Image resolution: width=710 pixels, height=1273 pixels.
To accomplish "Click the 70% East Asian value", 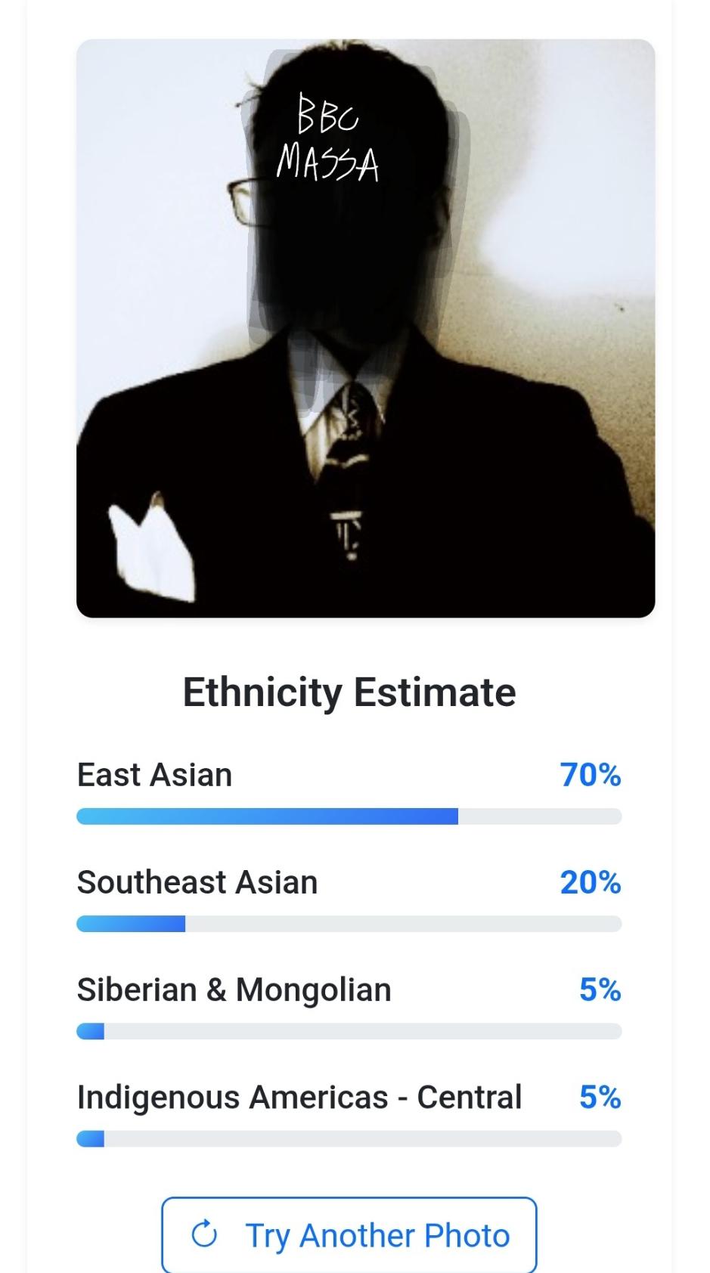I will pyautogui.click(x=590, y=775).
